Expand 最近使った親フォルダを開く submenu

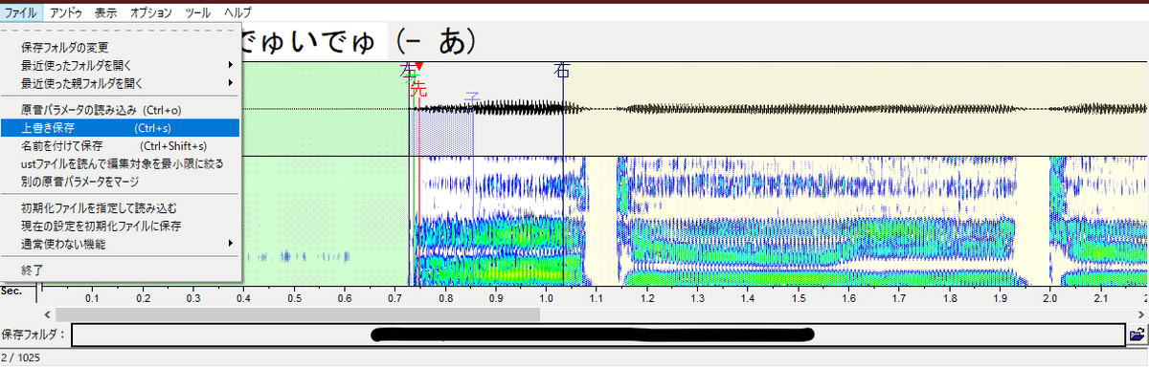click(121, 83)
